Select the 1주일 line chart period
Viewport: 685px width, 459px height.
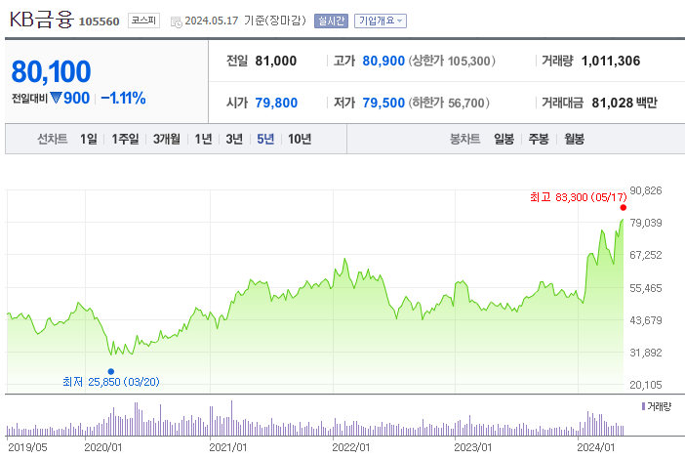[x=125, y=139]
